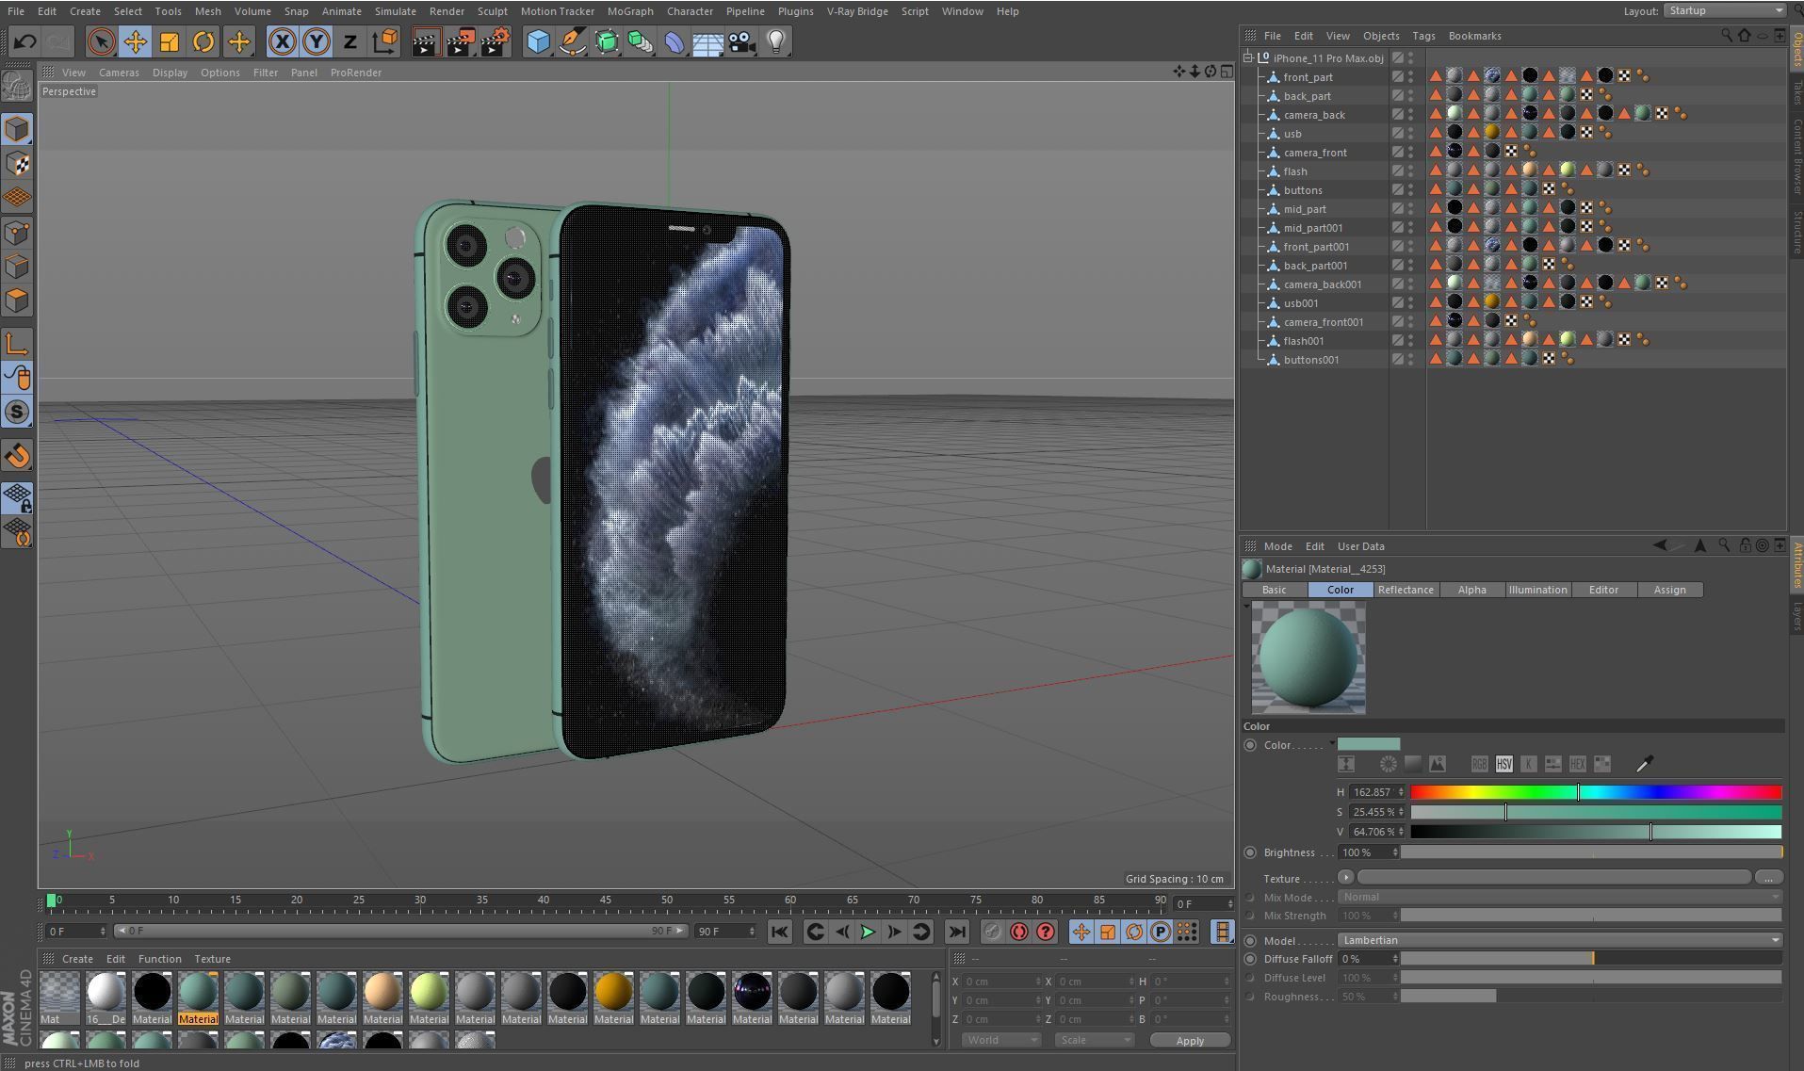Toggle the Model parameter dot
The width and height of the screenshot is (1804, 1071).
(1250, 940)
